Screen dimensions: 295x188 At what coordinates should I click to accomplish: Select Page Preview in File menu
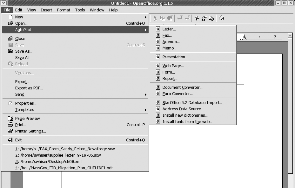[75, 119]
